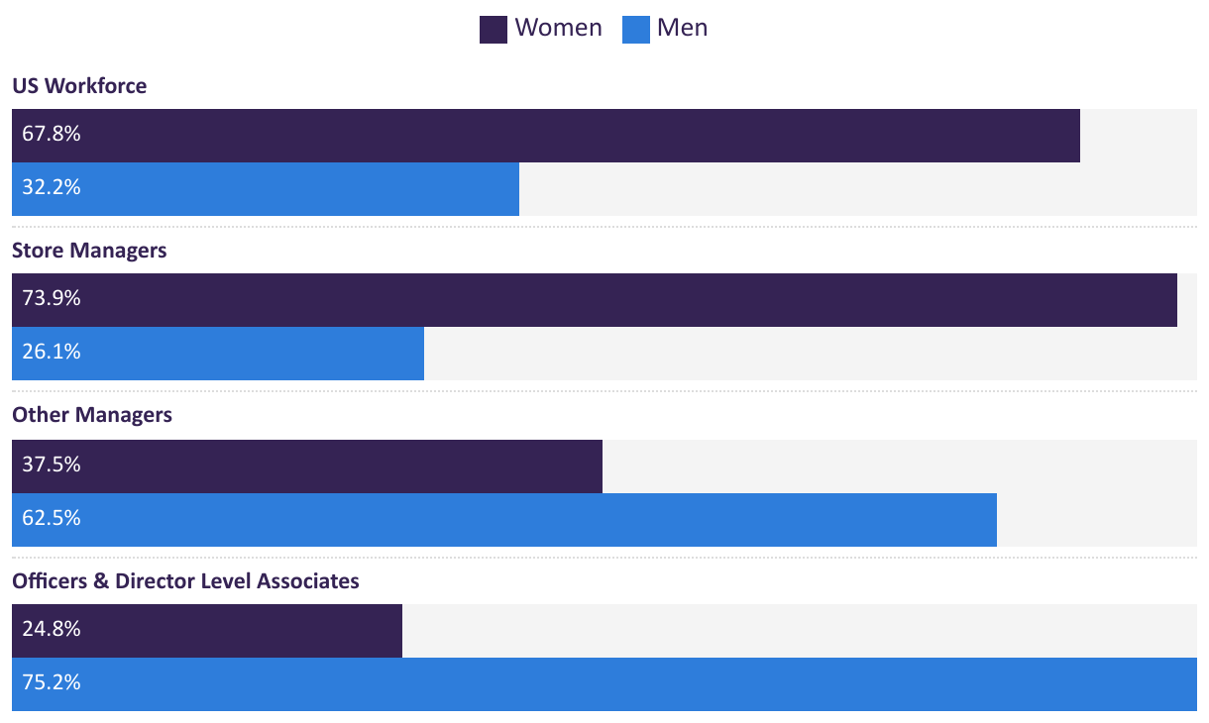This screenshot has width=1209, height=723.
Task: Toggle the Women series legend label
Action: point(558,28)
